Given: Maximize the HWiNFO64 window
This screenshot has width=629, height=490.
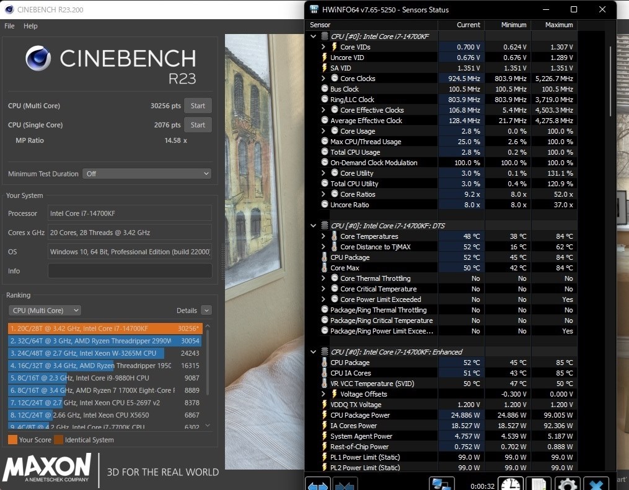Looking at the screenshot, I should [574, 9].
